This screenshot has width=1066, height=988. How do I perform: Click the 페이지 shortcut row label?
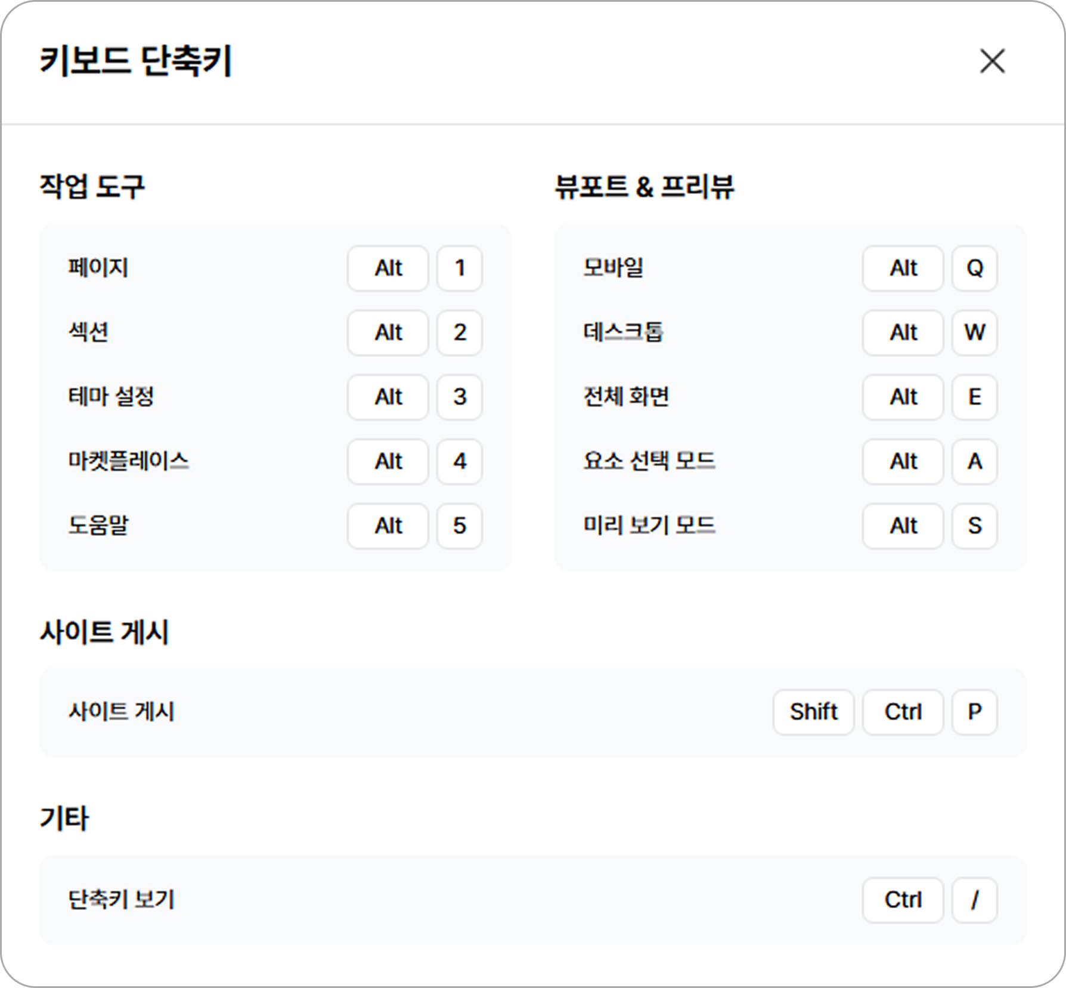98,268
